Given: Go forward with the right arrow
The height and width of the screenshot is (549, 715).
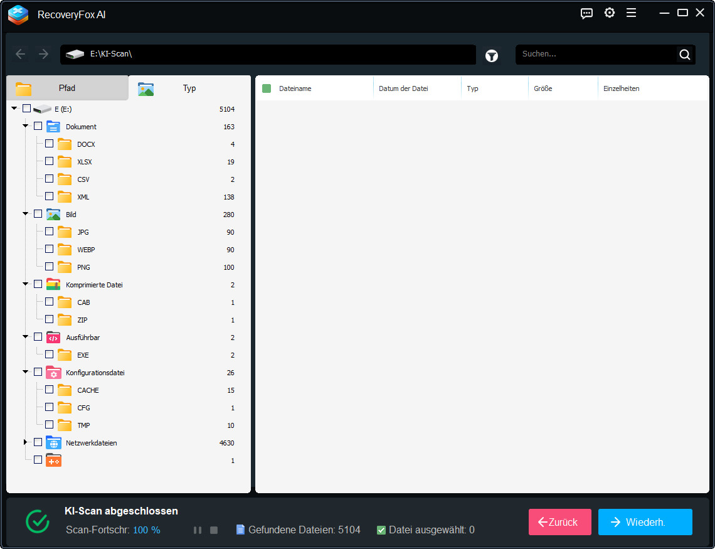Looking at the screenshot, I should coord(43,54).
